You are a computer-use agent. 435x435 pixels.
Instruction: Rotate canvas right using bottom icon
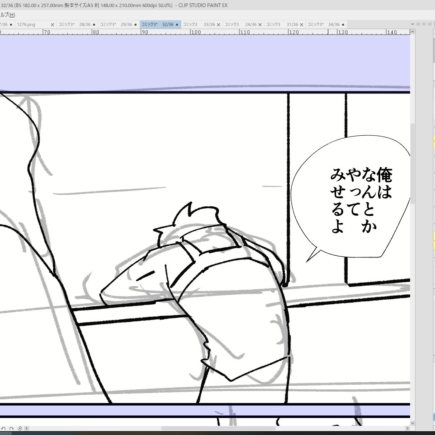(x=11, y=428)
